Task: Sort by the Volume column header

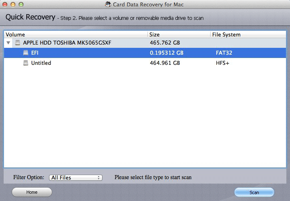Action: (x=76, y=34)
